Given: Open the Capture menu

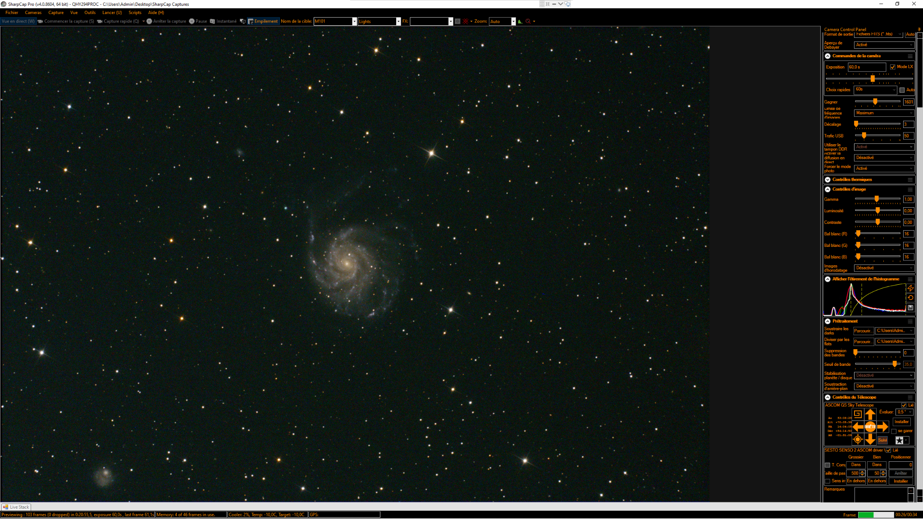Looking at the screenshot, I should (x=56, y=13).
